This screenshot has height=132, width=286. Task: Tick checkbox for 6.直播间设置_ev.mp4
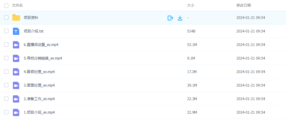6,45
